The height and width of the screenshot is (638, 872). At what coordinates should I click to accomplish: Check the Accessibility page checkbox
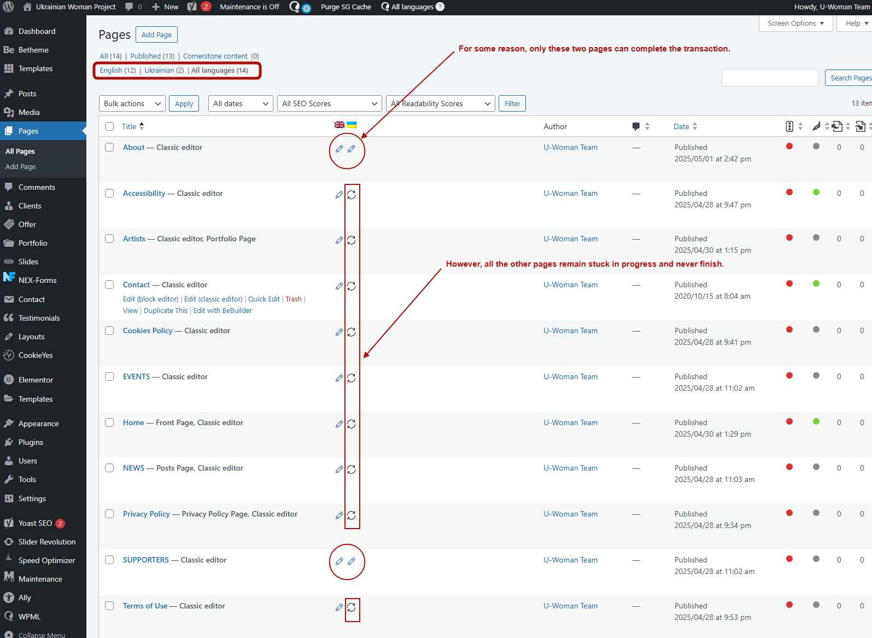click(x=109, y=193)
